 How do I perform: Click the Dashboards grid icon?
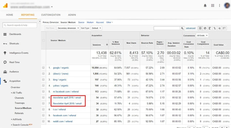pyautogui.click(x=5, y=34)
